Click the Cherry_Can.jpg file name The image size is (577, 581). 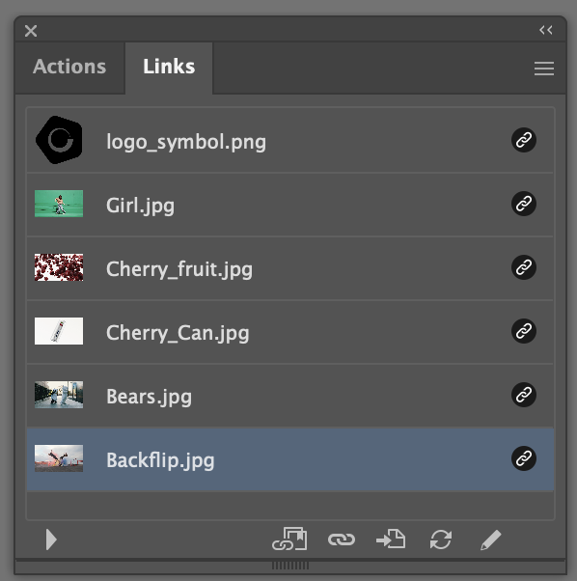[178, 334]
